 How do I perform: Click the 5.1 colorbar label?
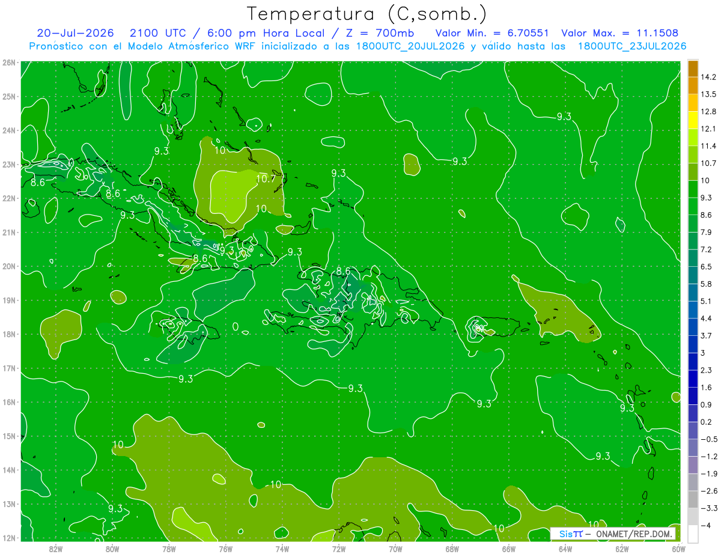coord(705,301)
